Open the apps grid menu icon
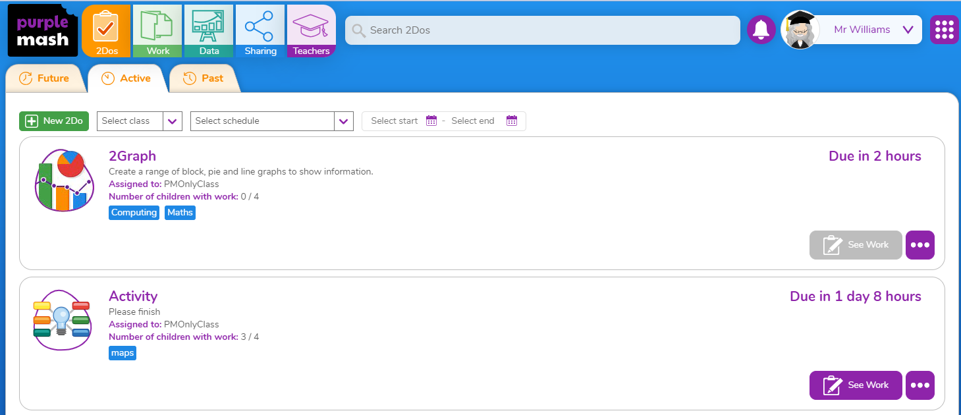 pyautogui.click(x=945, y=30)
